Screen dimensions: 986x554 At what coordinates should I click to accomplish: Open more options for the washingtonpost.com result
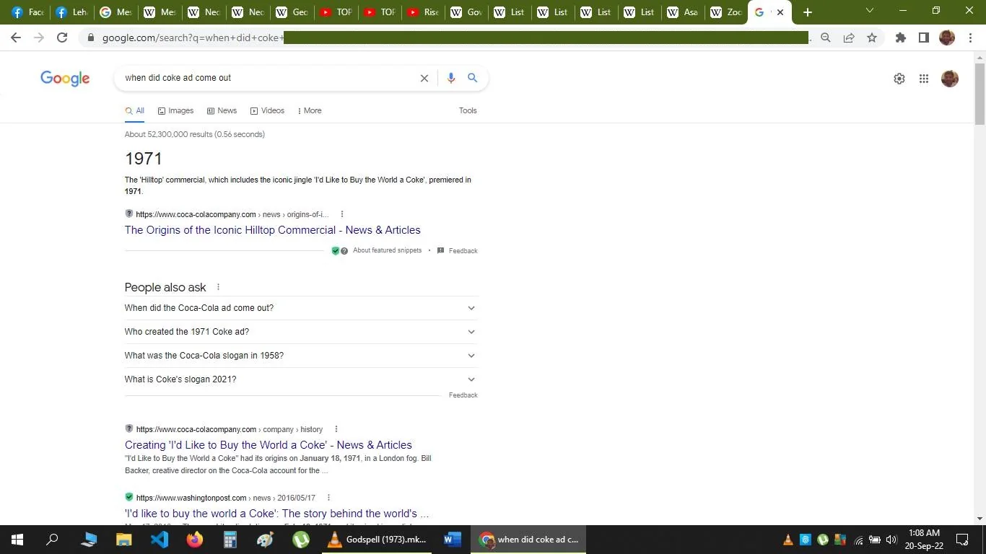pyautogui.click(x=328, y=498)
